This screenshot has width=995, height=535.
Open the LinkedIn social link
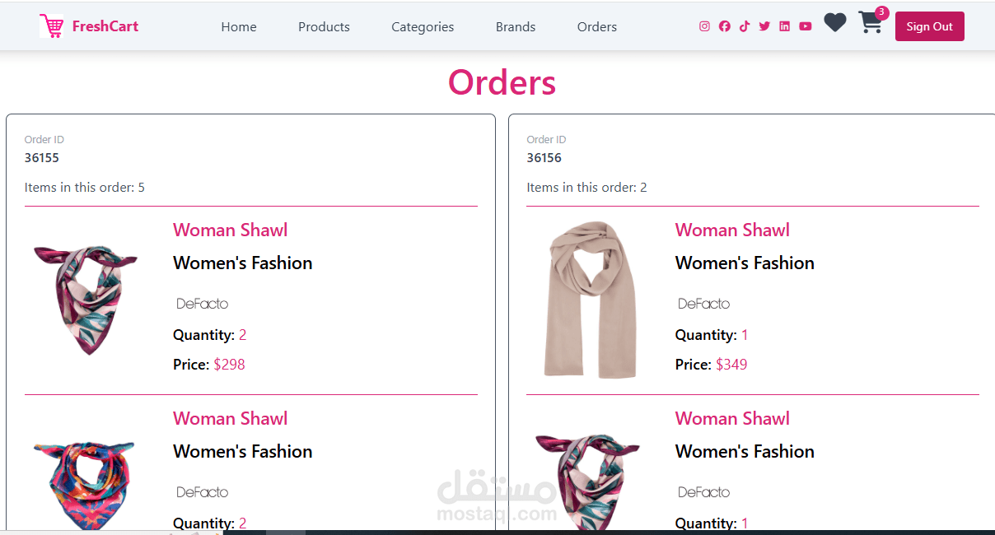pyautogui.click(x=784, y=26)
